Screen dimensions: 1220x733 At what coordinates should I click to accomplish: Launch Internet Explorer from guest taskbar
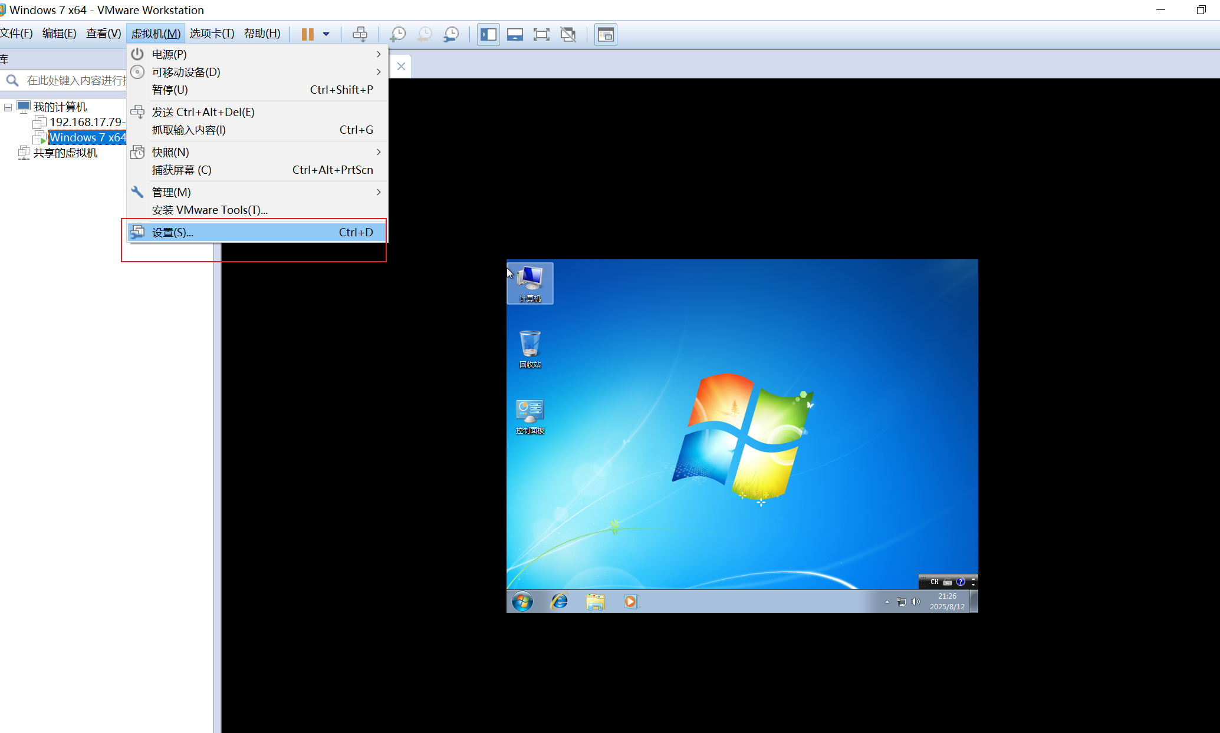(x=559, y=601)
